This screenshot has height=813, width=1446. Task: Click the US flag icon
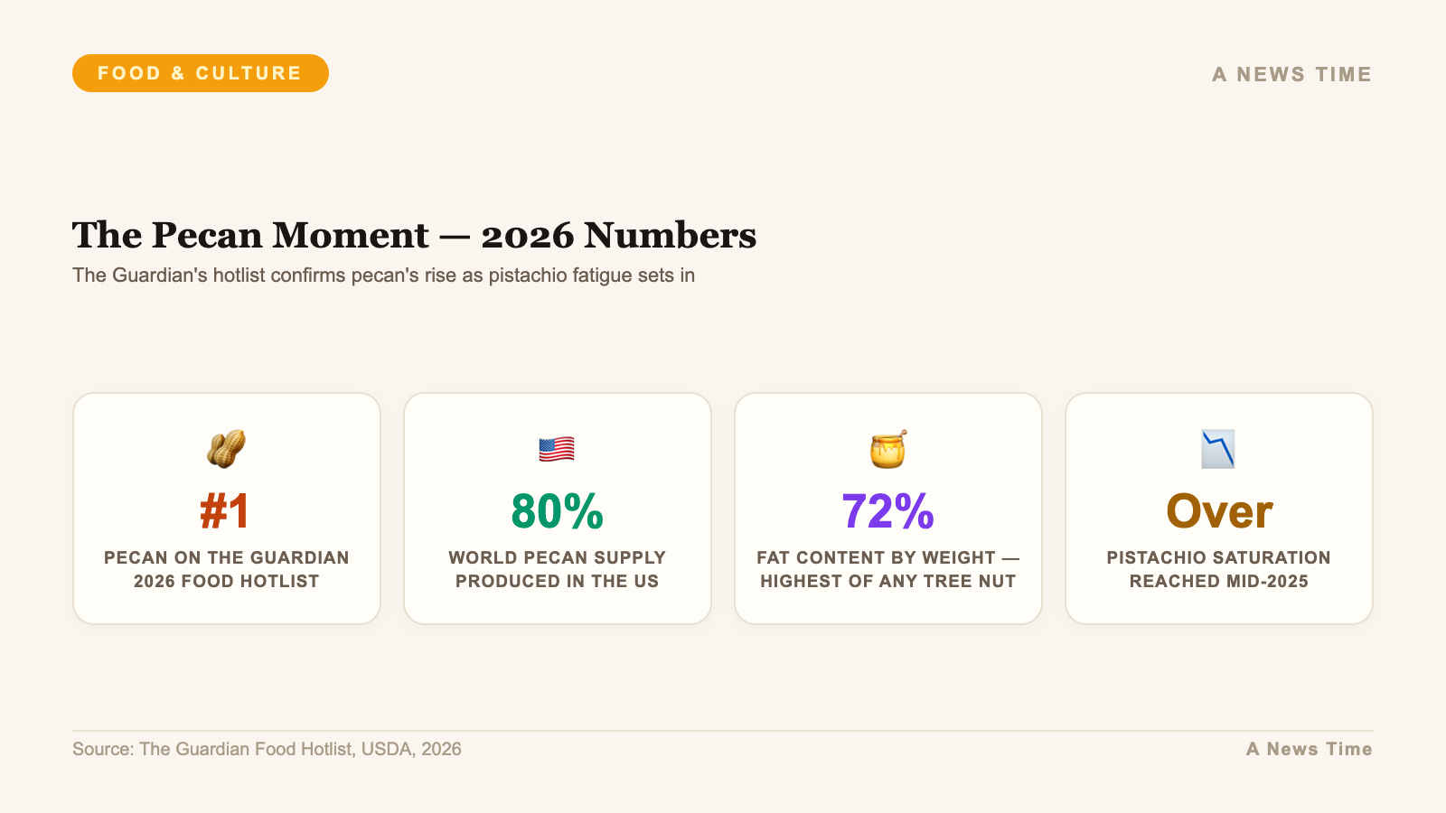557,449
